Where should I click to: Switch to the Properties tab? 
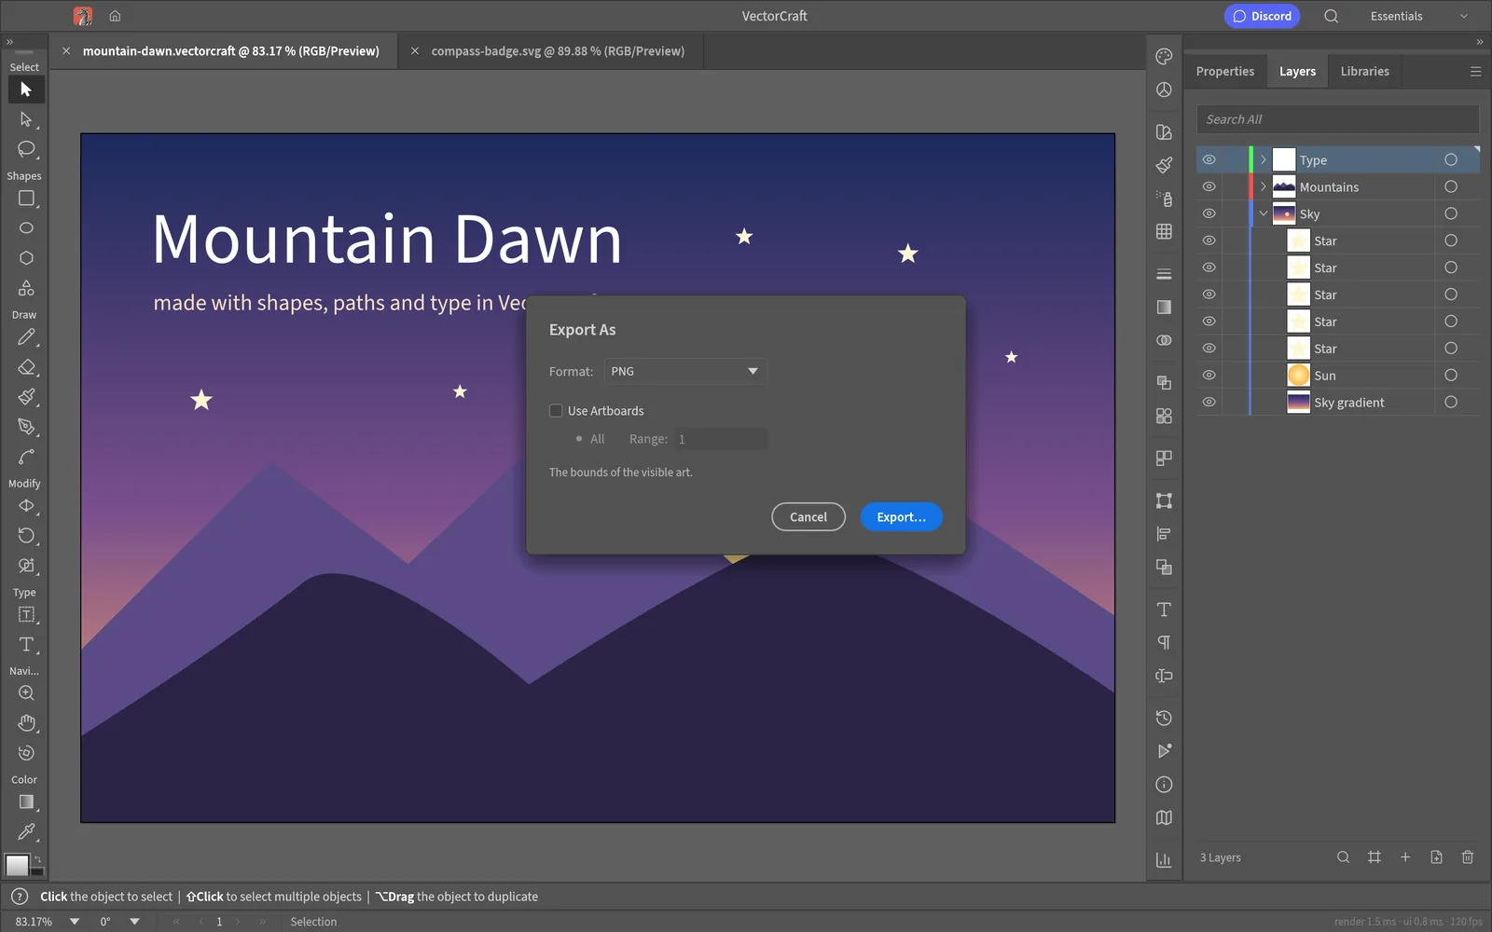(x=1225, y=72)
